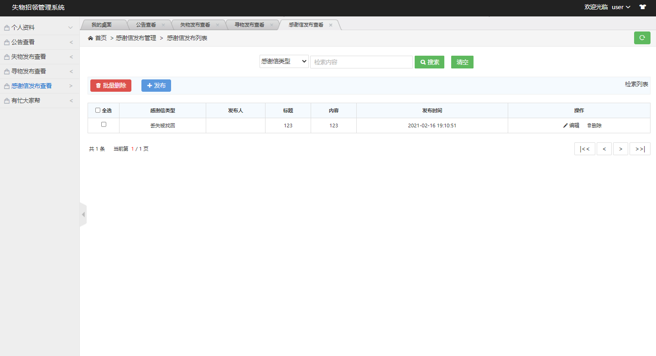Check the checkbox for the 丢失被找回 row
This screenshot has height=356, width=656.
tap(103, 125)
